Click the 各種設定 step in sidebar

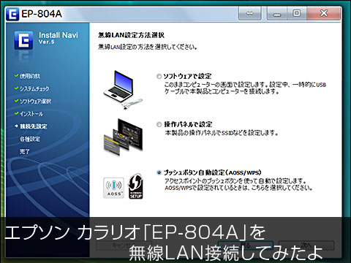pos(30,139)
